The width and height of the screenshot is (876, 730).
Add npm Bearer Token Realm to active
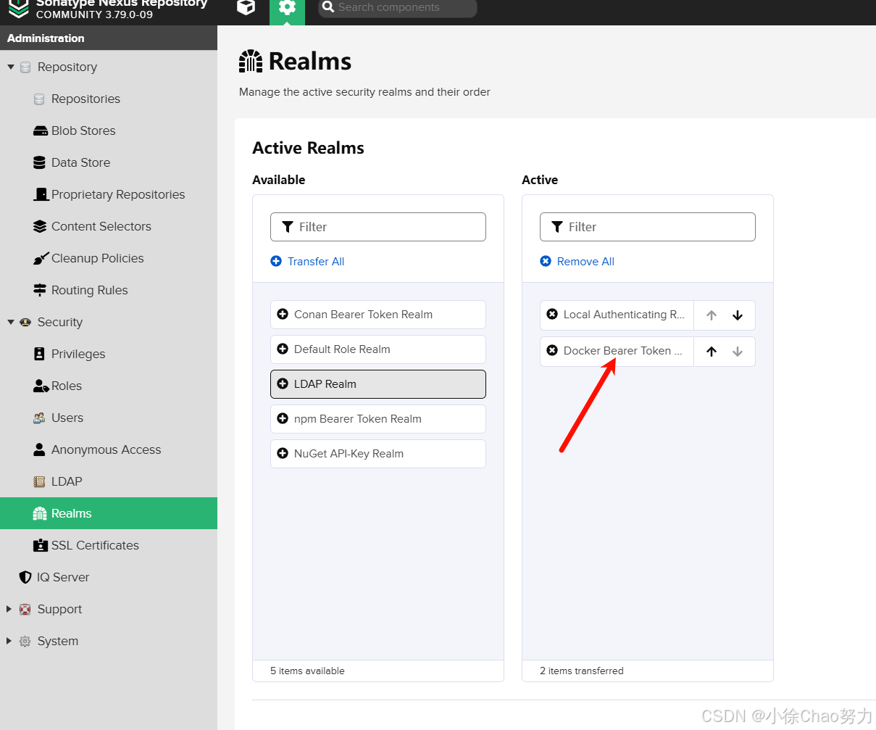tap(378, 419)
